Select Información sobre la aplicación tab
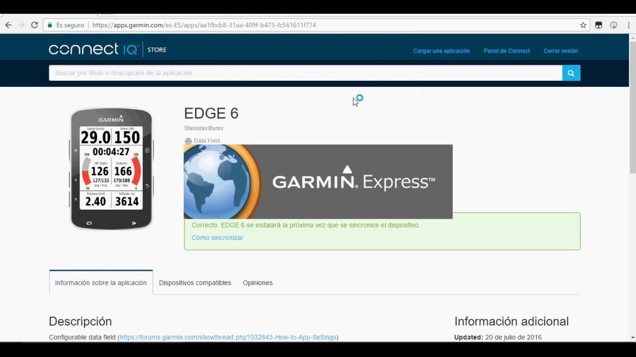 pyautogui.click(x=101, y=283)
